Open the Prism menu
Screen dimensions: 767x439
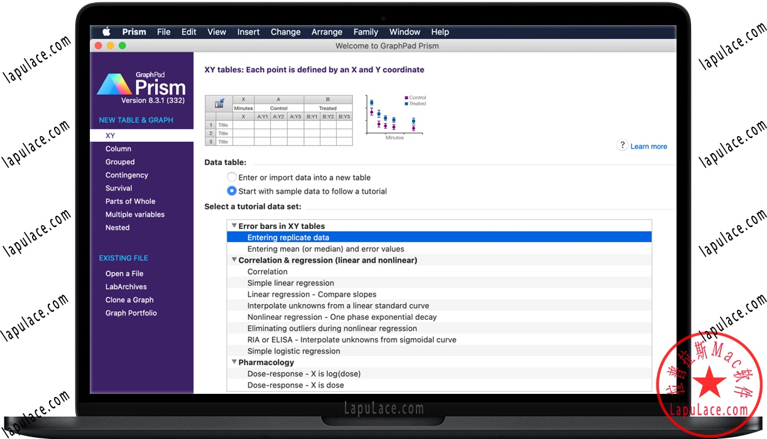134,32
